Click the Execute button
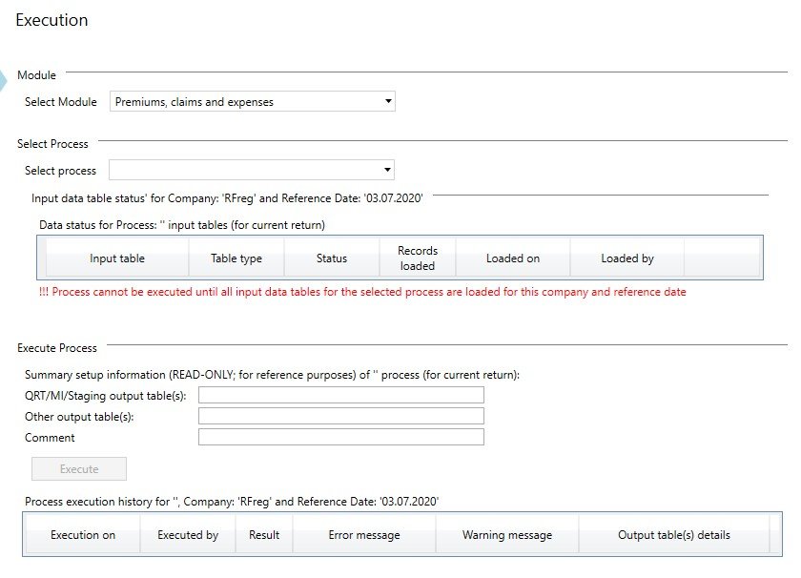 pyautogui.click(x=79, y=469)
